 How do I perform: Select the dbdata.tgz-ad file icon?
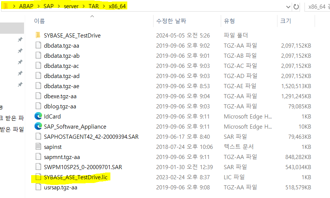point(38,75)
